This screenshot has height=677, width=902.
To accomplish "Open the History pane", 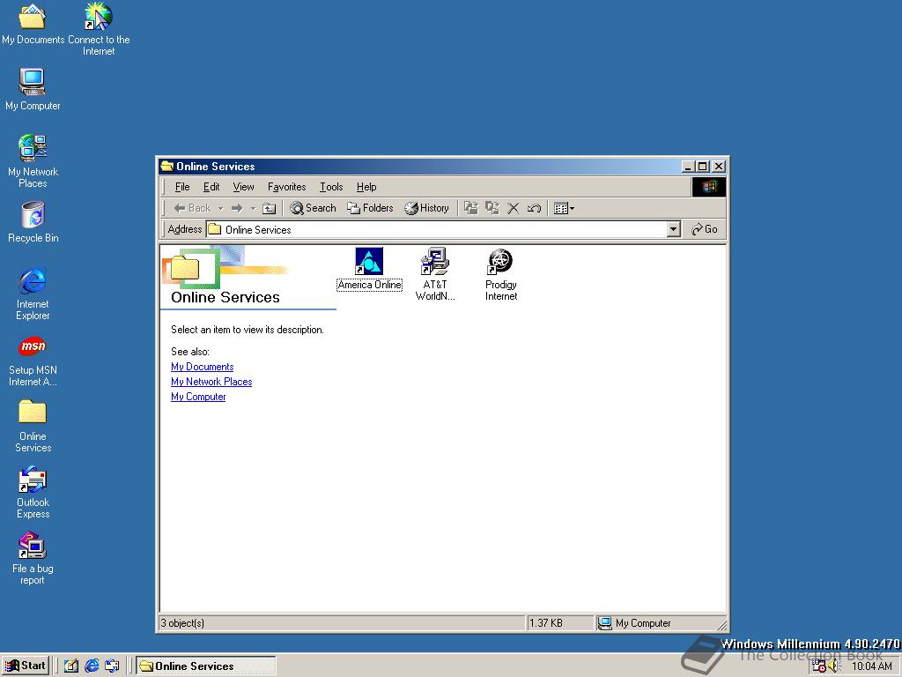I will (426, 208).
